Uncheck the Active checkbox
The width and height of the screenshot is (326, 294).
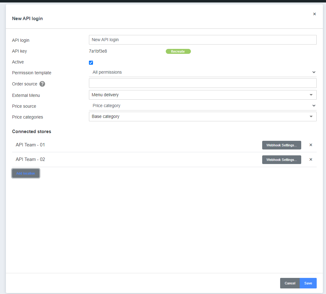91,63
